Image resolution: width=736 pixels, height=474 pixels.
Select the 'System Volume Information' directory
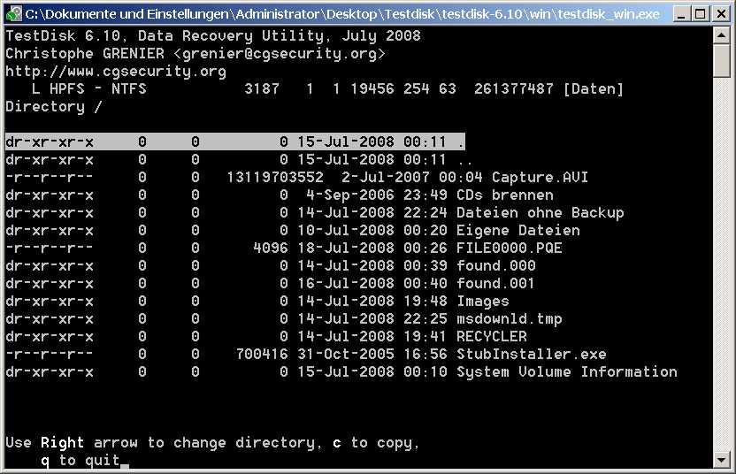tap(341, 372)
